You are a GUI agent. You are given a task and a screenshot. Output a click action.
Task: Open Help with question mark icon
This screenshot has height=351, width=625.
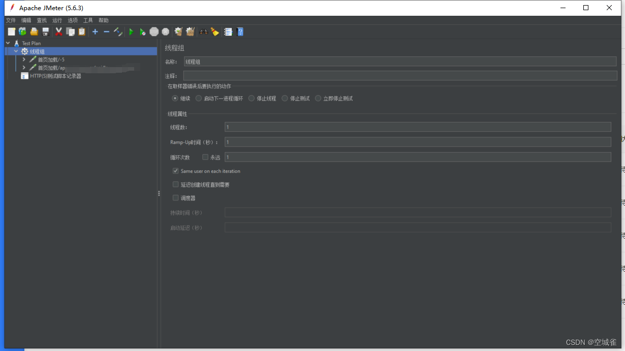coord(240,32)
